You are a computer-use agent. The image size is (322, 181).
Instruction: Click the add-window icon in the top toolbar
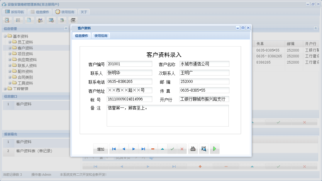[62, 20]
